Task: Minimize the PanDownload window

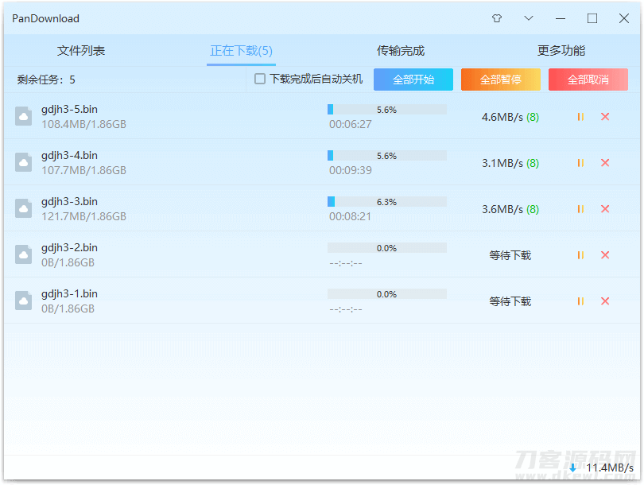Action: pos(561,18)
